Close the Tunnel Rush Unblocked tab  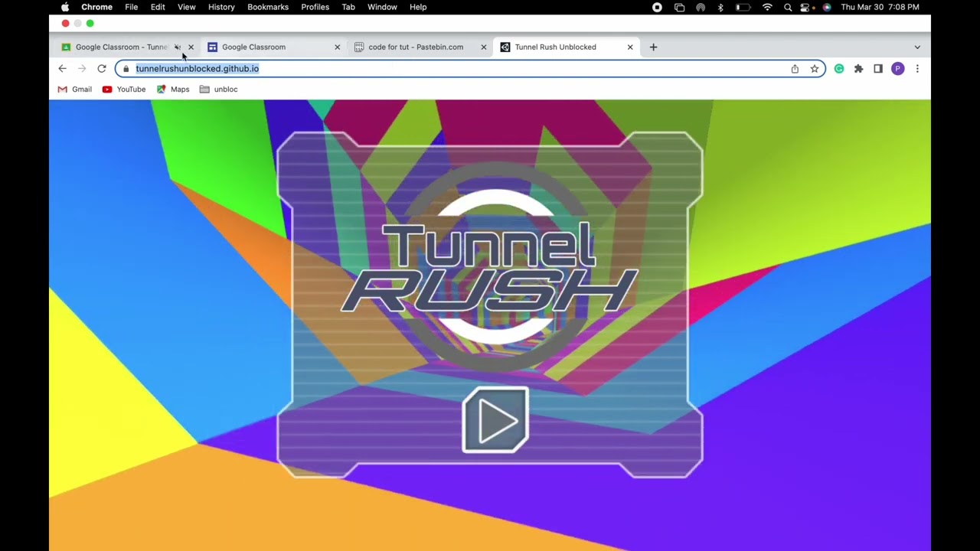click(630, 47)
